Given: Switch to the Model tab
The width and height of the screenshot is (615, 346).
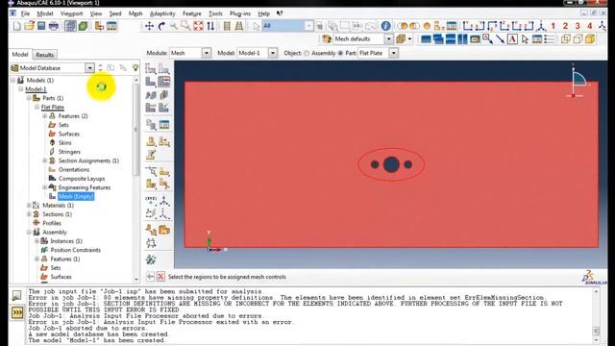Looking at the screenshot, I should click(x=20, y=55).
